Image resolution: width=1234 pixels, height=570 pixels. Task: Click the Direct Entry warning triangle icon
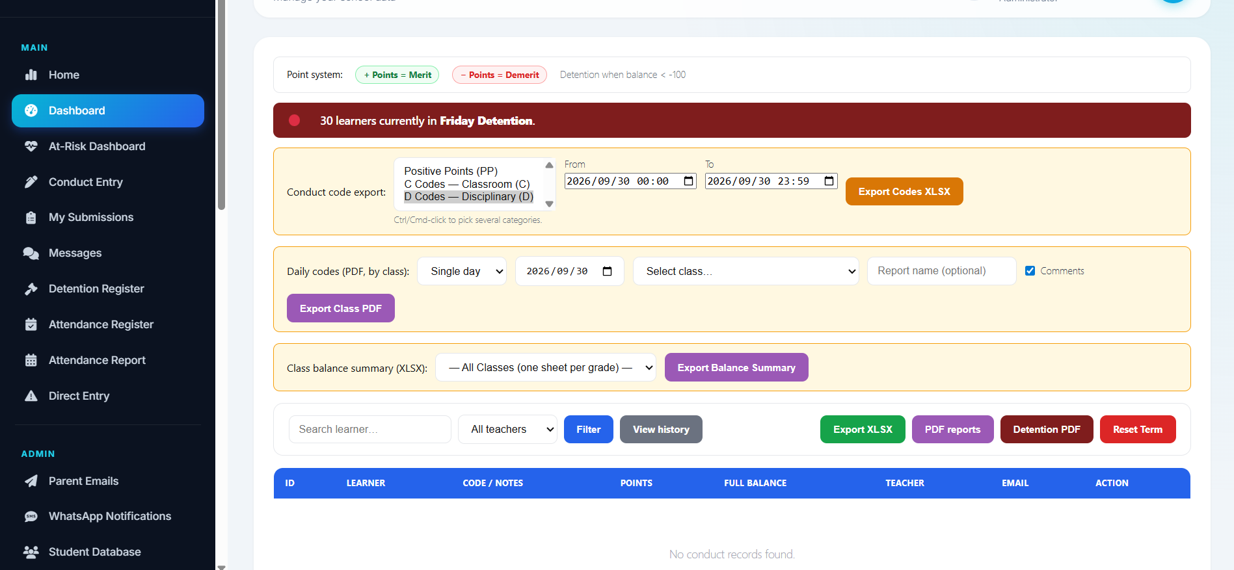click(31, 396)
